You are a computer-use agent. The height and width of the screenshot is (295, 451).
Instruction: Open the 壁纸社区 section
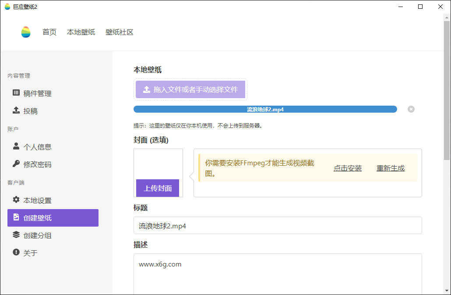[120, 32]
